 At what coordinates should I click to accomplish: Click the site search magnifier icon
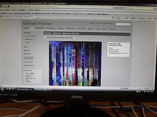pyautogui.click(x=130, y=24)
